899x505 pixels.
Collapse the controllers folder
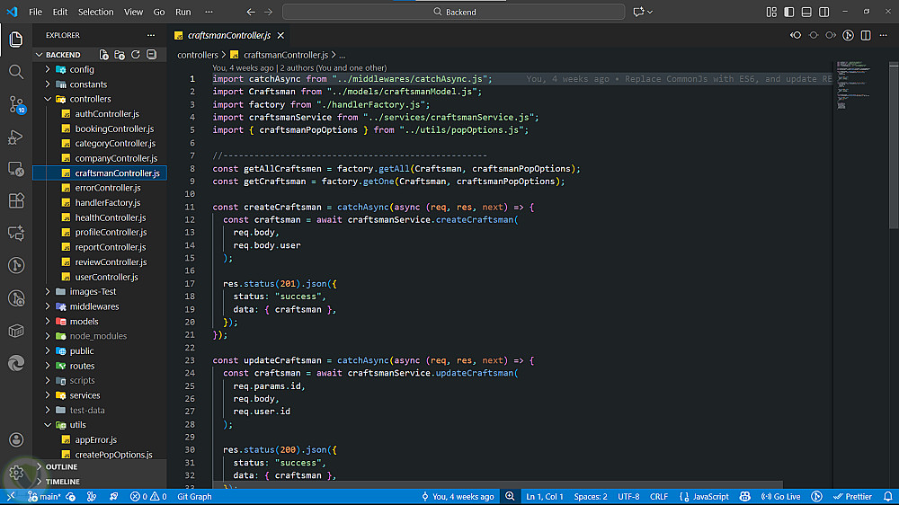(90, 99)
